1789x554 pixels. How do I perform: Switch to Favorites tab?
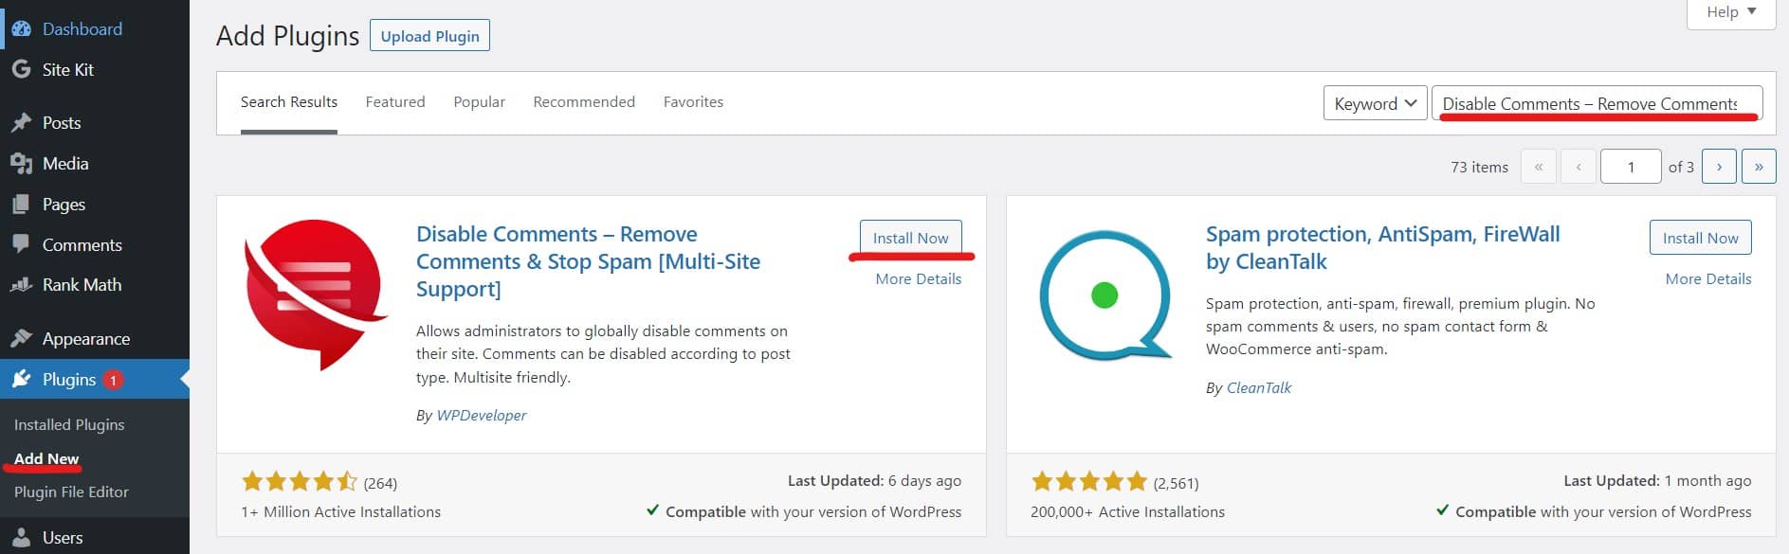coord(693,102)
